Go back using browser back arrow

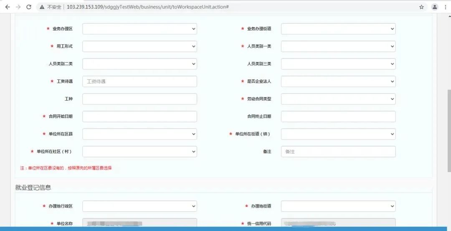coord(8,7)
